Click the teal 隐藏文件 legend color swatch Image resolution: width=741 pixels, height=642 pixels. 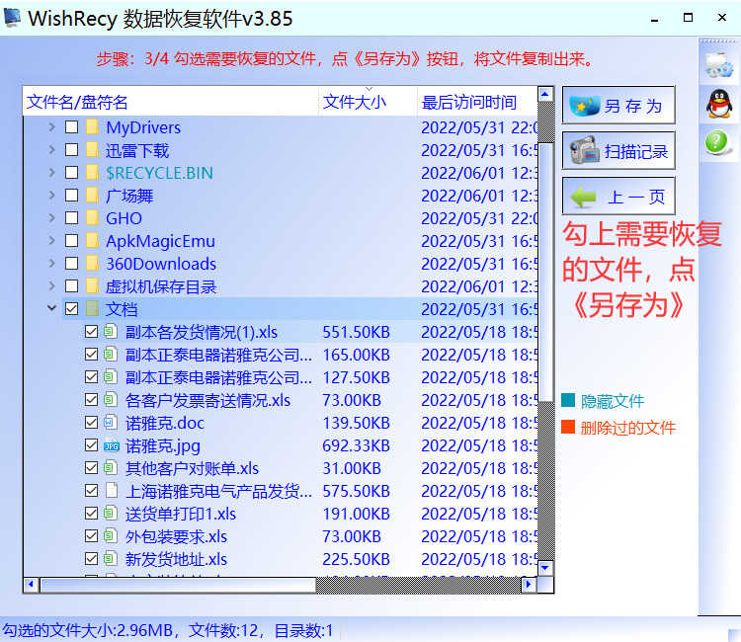568,400
